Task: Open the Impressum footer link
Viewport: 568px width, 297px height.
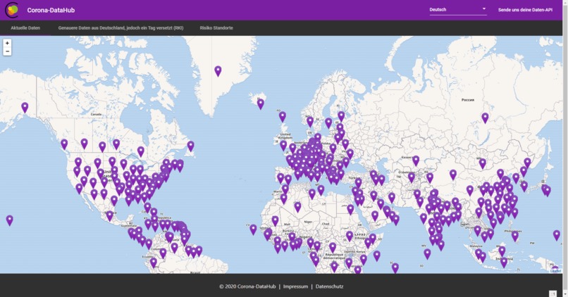Action: coord(295,286)
